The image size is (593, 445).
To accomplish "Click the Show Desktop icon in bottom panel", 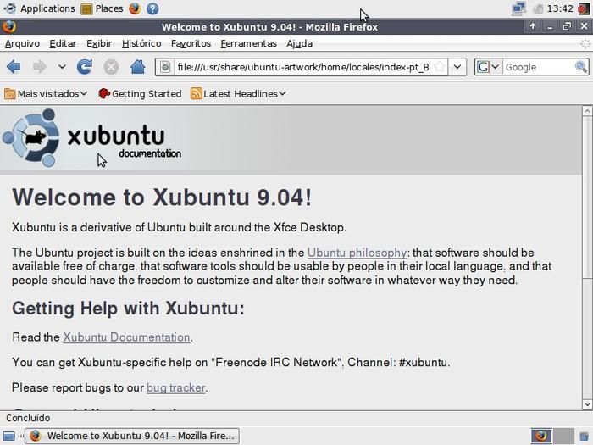I will coord(8,436).
